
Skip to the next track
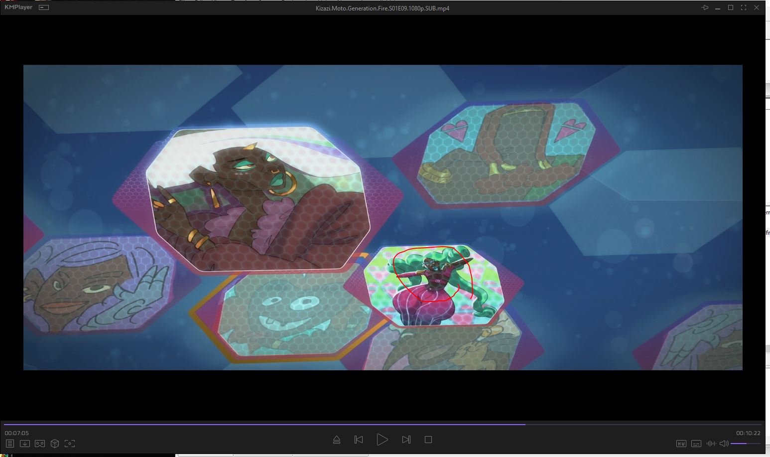(406, 440)
